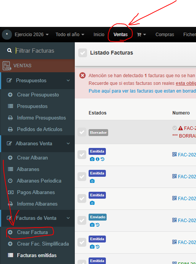Click the plus icon beside Crear Fac. Simplificada
The width and height of the screenshot is (196, 264).
10,244
